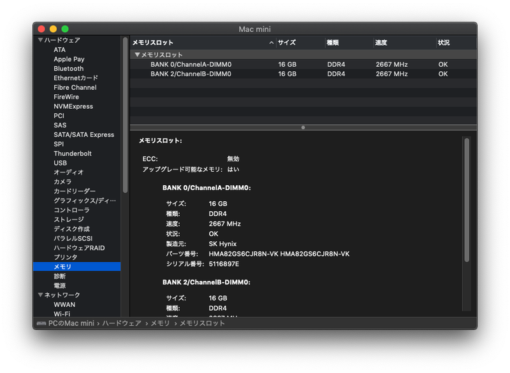Viewport: 510px width, 373px height.
Task: Open SATA/SATA Express section
Action: [84, 134]
